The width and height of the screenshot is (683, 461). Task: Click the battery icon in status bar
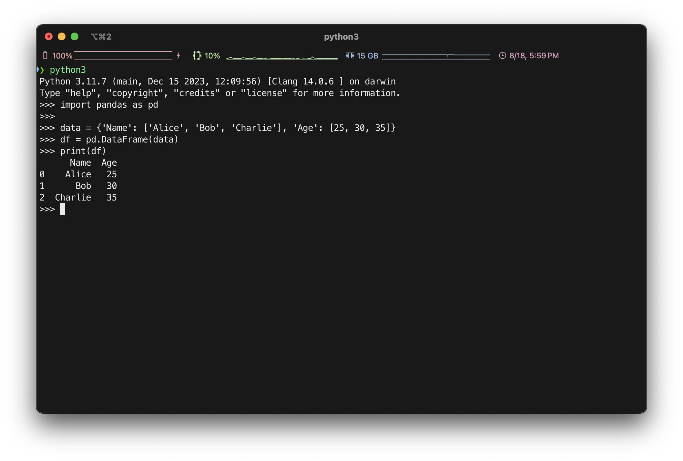point(45,55)
